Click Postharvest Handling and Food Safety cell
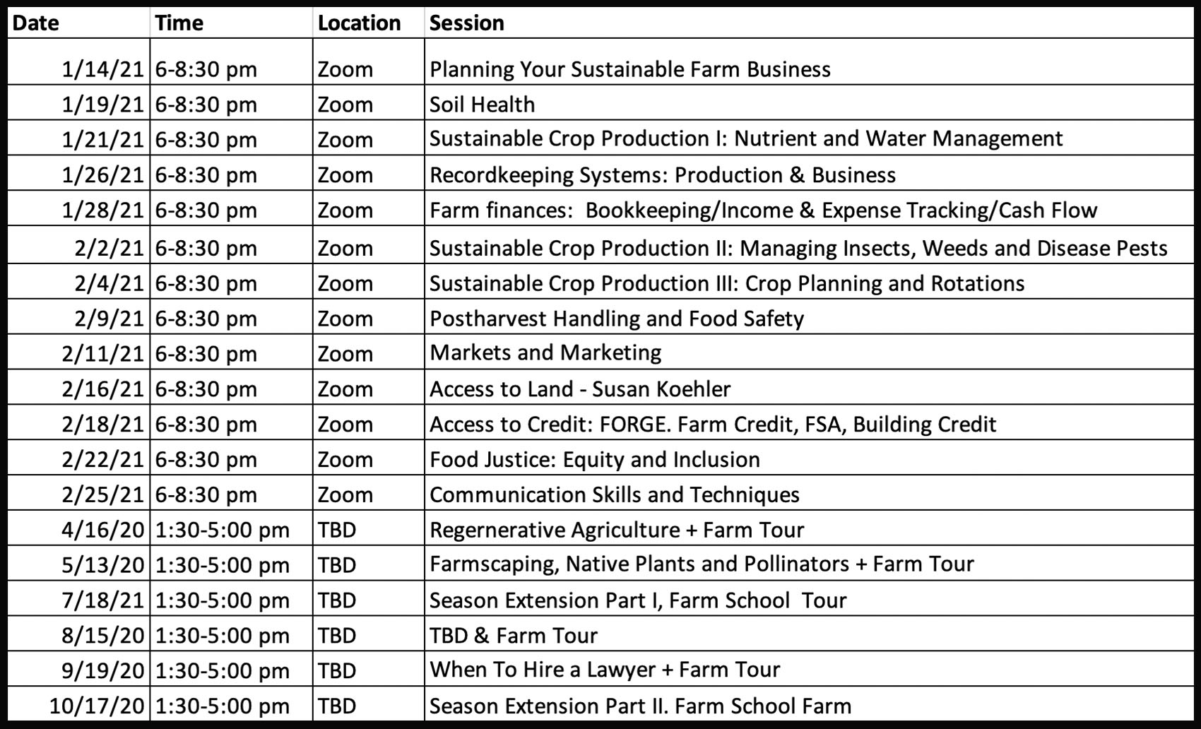The width and height of the screenshot is (1201, 729). click(617, 319)
